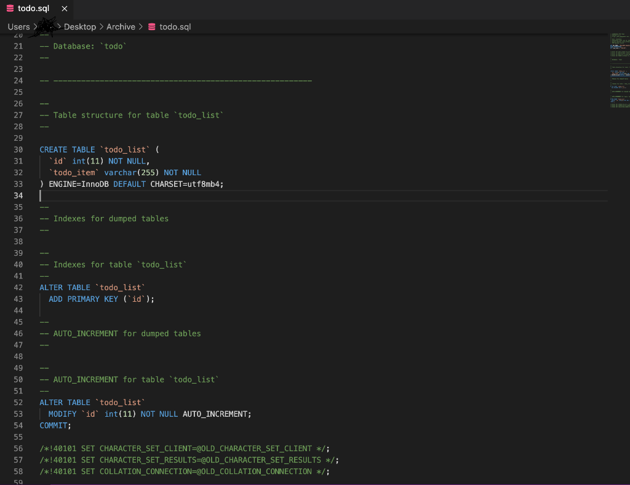Click comment 'Indexes for table `todo_list`'

[113, 265]
